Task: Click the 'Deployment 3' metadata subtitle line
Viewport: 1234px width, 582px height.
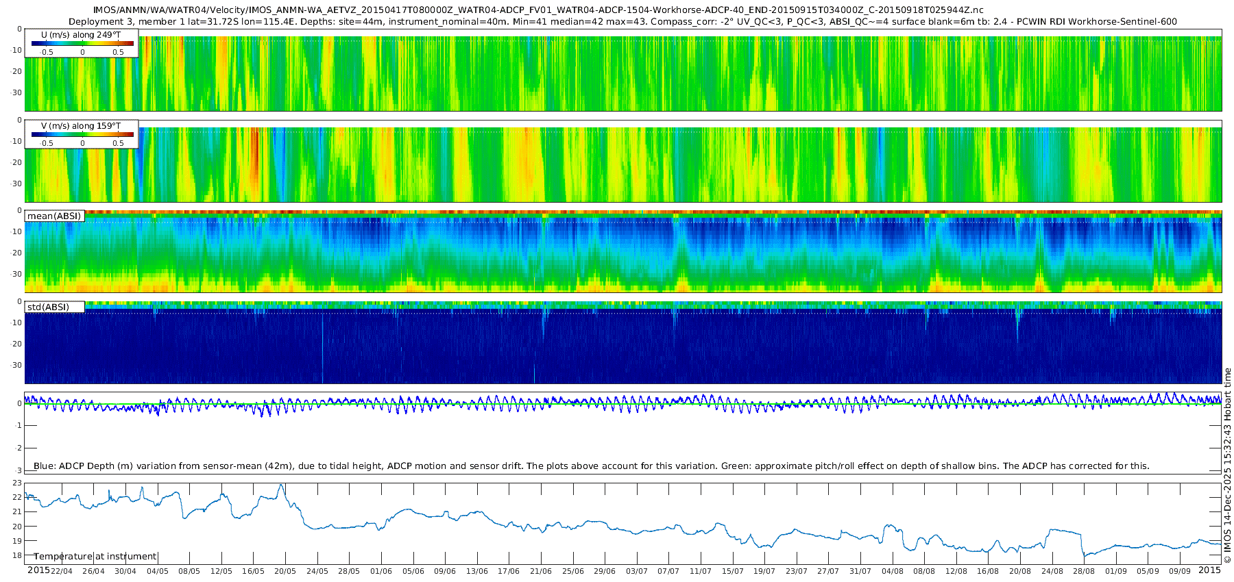Action: click(x=622, y=21)
